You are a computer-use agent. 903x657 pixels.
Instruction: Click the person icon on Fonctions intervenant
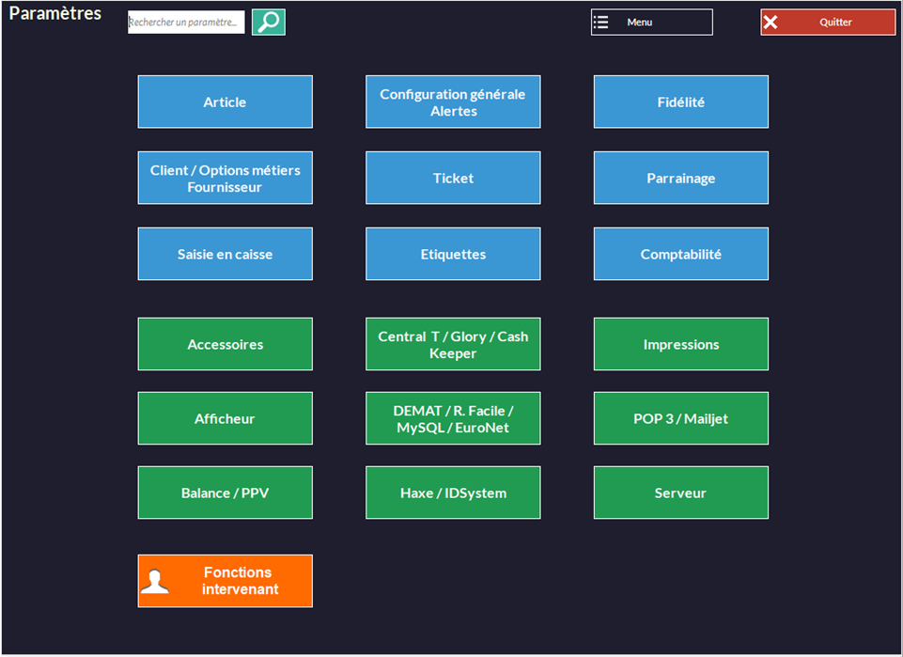tap(155, 582)
